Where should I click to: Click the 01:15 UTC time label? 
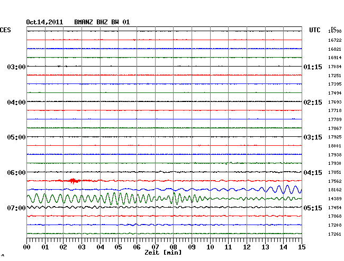(313, 67)
